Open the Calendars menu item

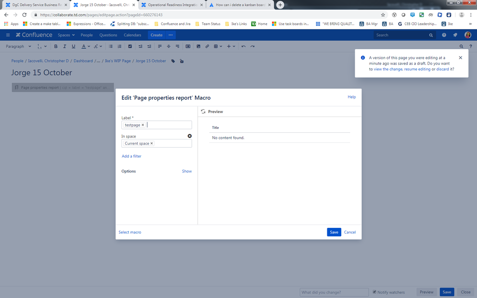click(132, 35)
